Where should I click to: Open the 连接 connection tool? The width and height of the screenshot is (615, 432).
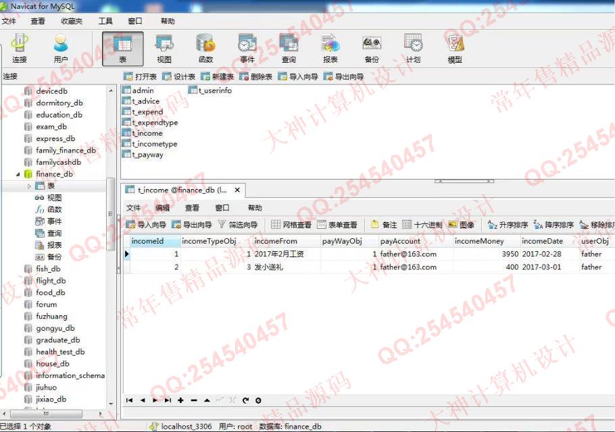click(x=19, y=49)
